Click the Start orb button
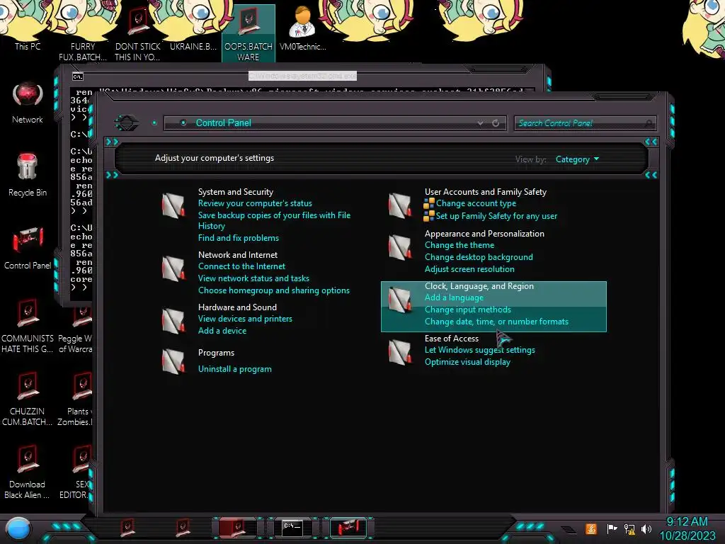Viewport: 725px width, 544px height. click(18, 529)
